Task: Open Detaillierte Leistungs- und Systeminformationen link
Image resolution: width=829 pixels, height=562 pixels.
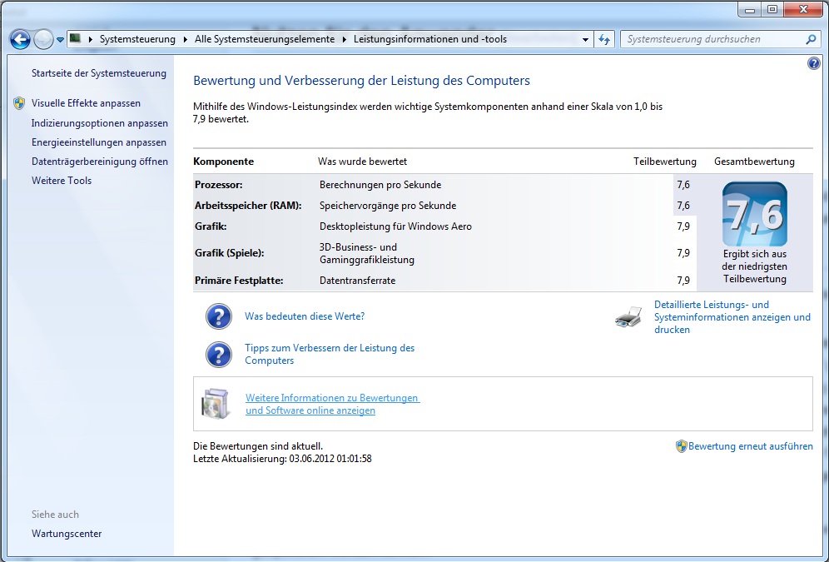Action: coord(732,316)
